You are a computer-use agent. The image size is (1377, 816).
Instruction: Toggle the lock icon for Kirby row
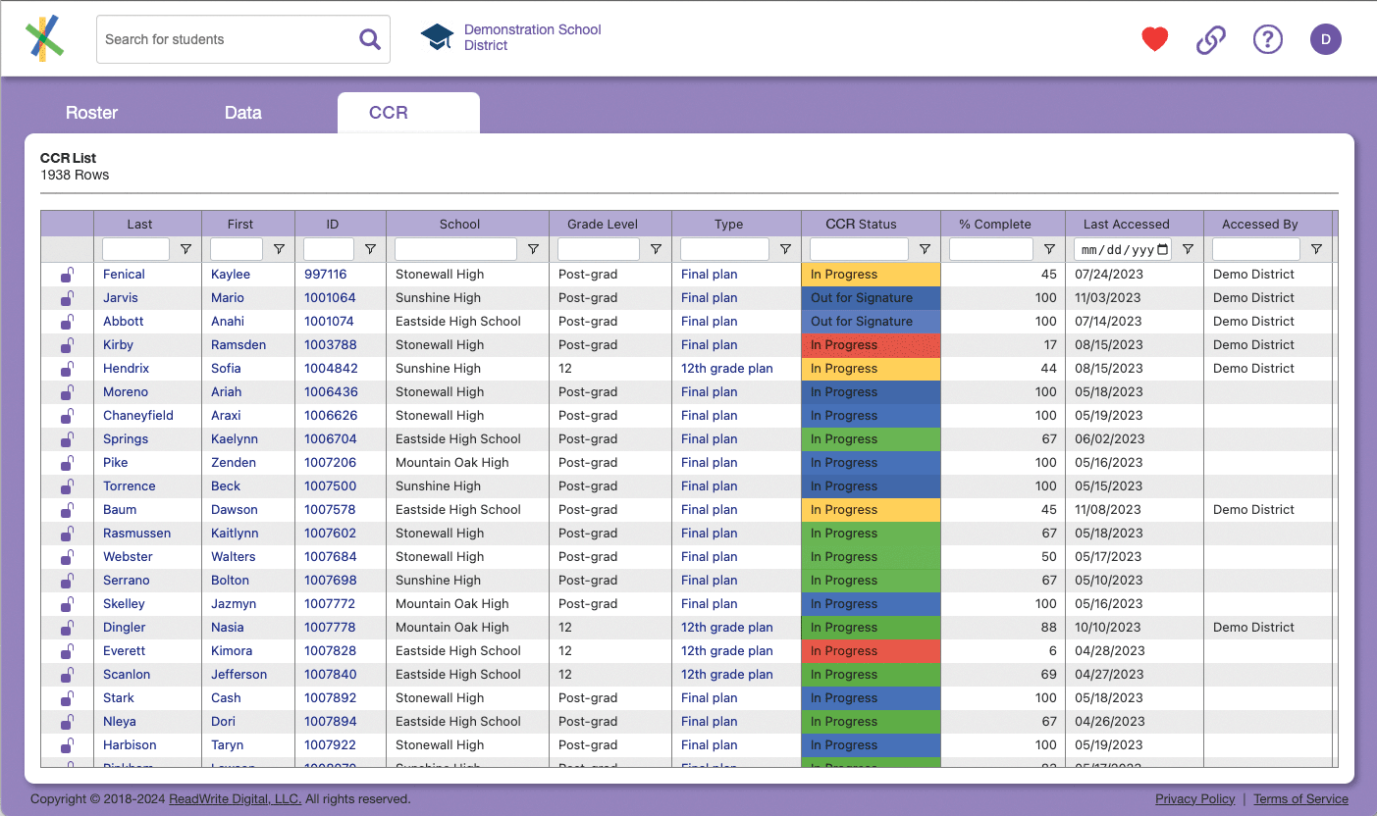pos(67,345)
